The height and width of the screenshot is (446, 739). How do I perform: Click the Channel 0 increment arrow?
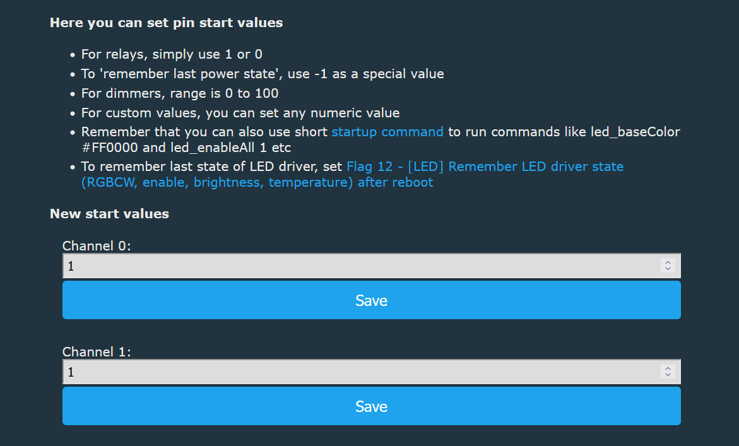tap(668, 262)
